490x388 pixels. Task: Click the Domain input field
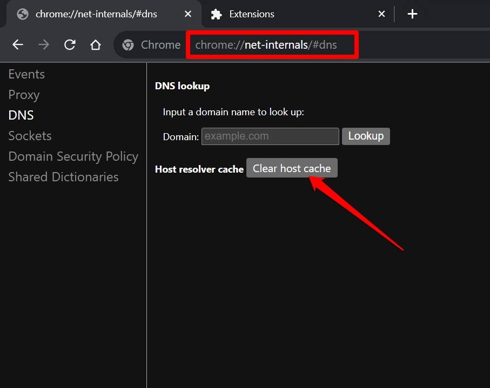tap(270, 136)
